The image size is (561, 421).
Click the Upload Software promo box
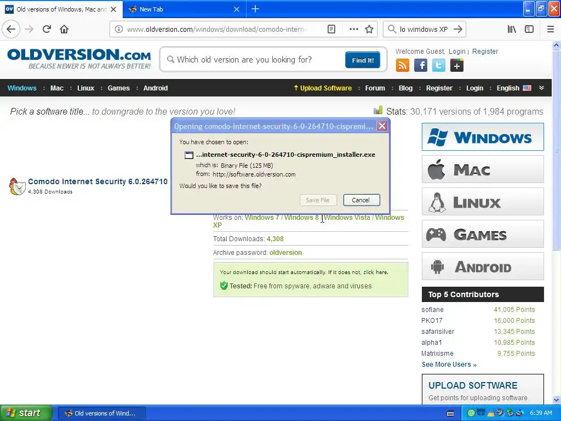pyautogui.click(x=483, y=390)
